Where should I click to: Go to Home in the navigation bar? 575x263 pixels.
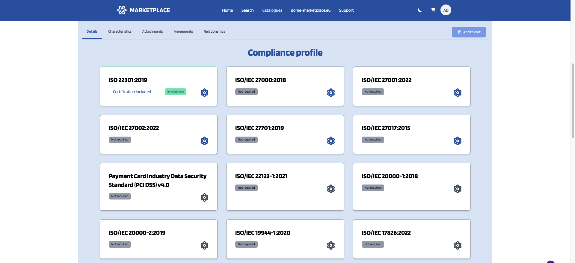point(227,10)
